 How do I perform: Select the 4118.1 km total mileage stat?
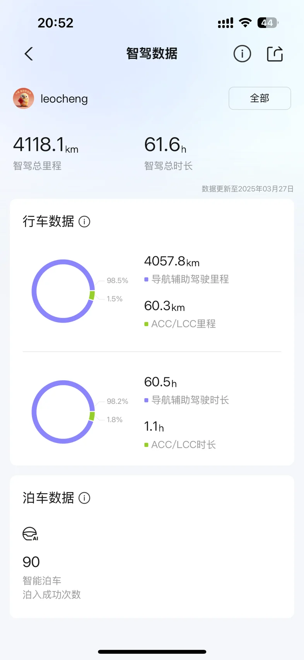coord(46,145)
